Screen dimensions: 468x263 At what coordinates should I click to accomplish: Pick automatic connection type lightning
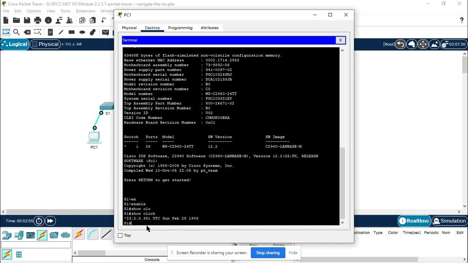pyautogui.click(x=79, y=234)
